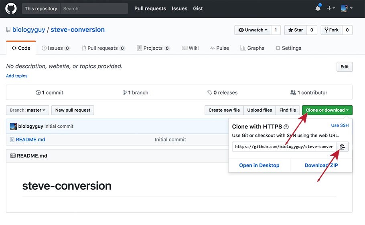View the 1 contributor list
Image resolution: width=365 pixels, height=225 pixels.
pyautogui.click(x=309, y=92)
